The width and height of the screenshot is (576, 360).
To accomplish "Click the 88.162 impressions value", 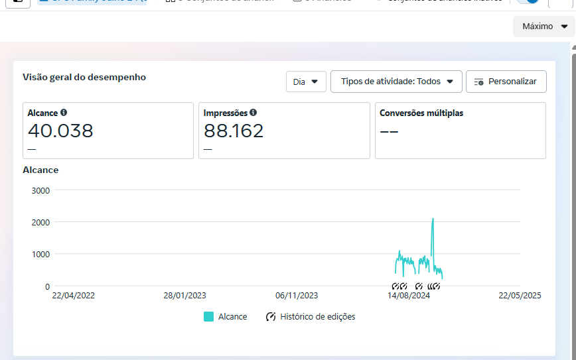I will [234, 131].
